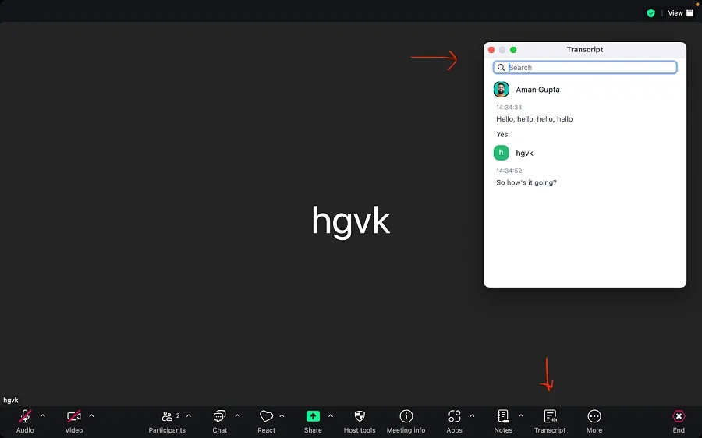
Task: Select transcript line 'Hello, hello, hello, hello'
Action: point(534,119)
